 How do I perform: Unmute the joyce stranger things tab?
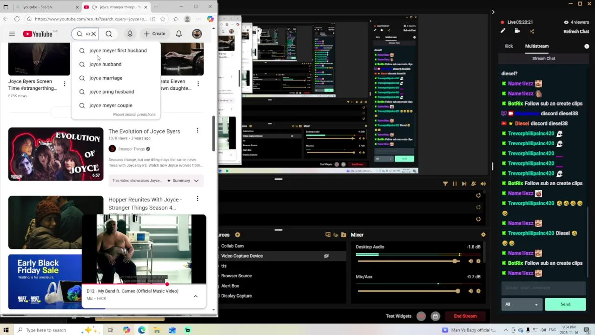click(94, 7)
